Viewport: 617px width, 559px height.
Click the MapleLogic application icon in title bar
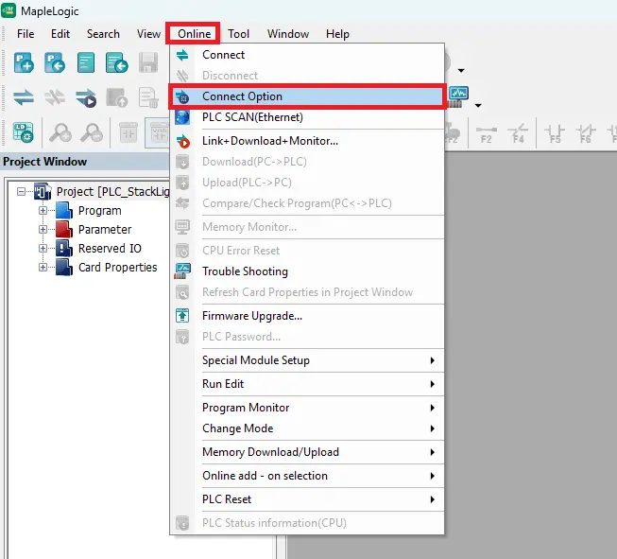tap(9, 10)
